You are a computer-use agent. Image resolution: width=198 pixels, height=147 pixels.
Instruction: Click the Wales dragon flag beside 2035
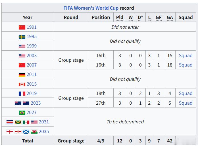34,132
